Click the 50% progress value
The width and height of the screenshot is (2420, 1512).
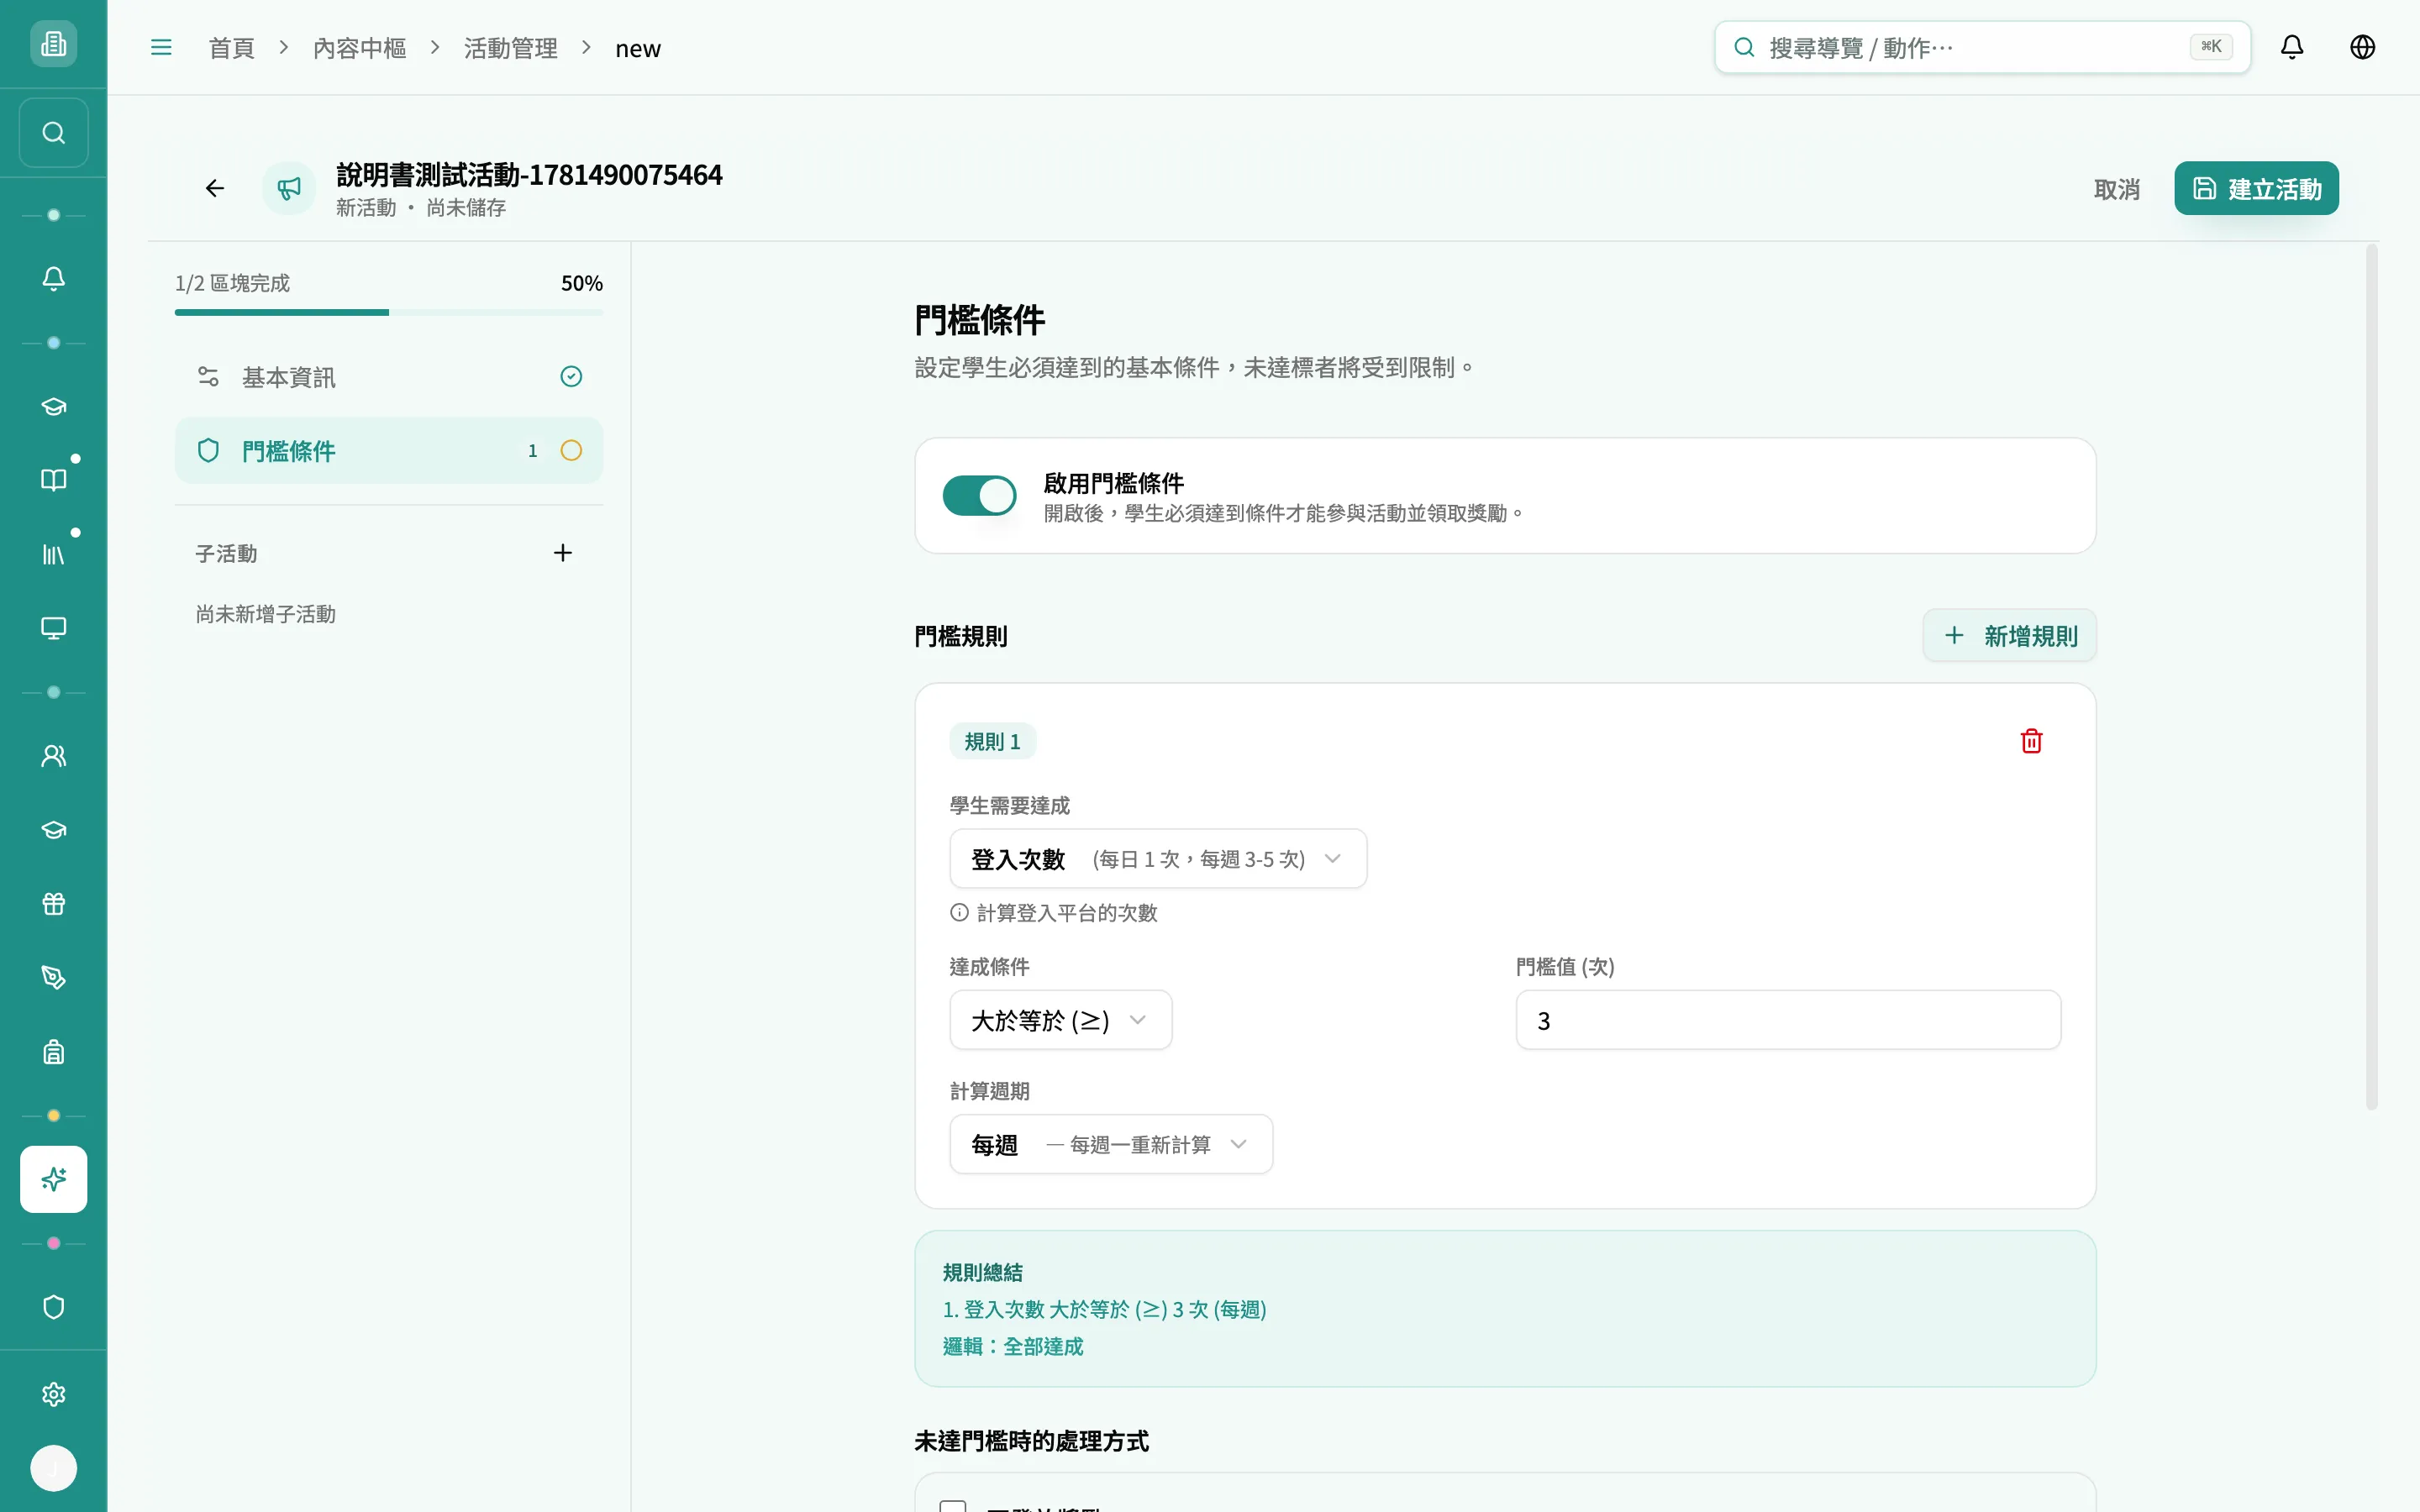582,283
